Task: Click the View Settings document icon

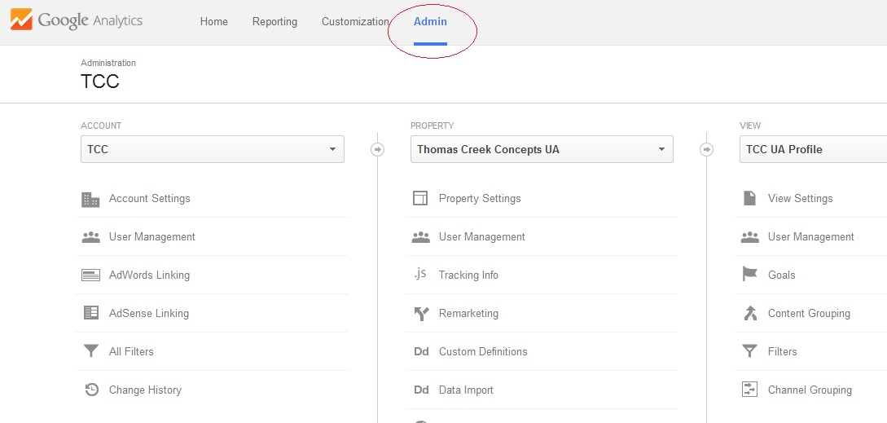Action: pyautogui.click(x=749, y=198)
